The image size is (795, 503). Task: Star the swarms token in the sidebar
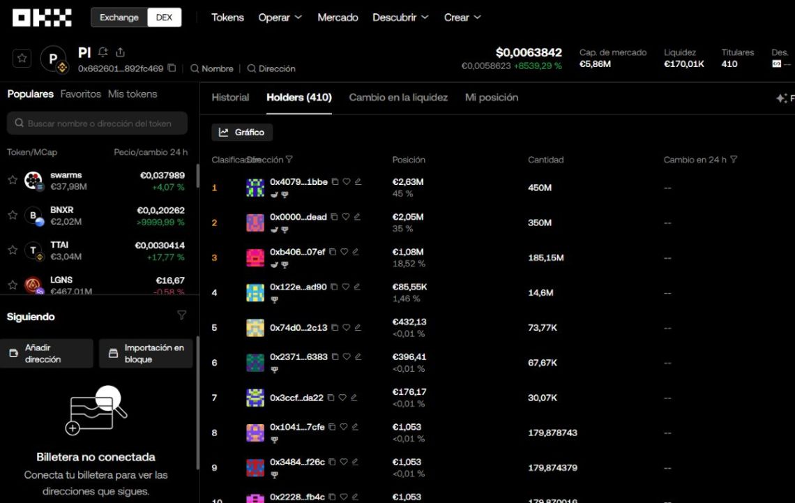(12, 179)
